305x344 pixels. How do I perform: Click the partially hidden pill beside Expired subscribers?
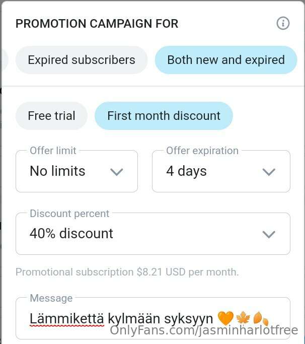tap(5, 60)
